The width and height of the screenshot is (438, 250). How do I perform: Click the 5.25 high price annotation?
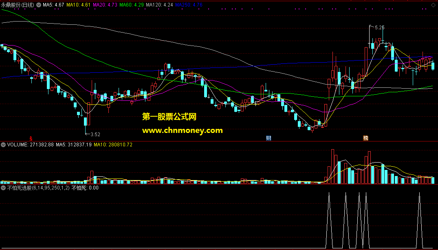coord(379,28)
